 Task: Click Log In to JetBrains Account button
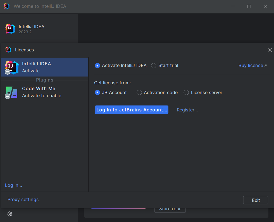pyautogui.click(x=132, y=110)
